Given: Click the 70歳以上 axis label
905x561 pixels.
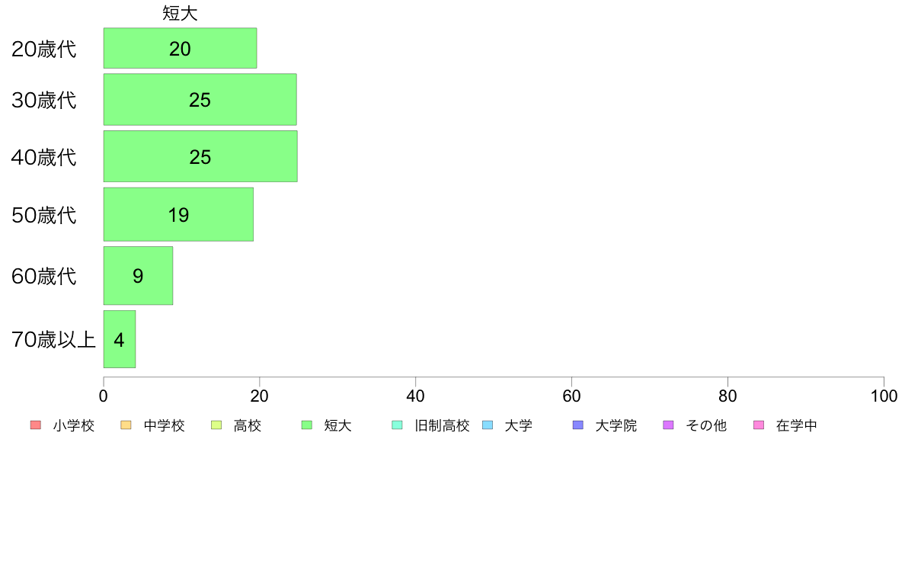Looking at the screenshot, I should 53,339.
